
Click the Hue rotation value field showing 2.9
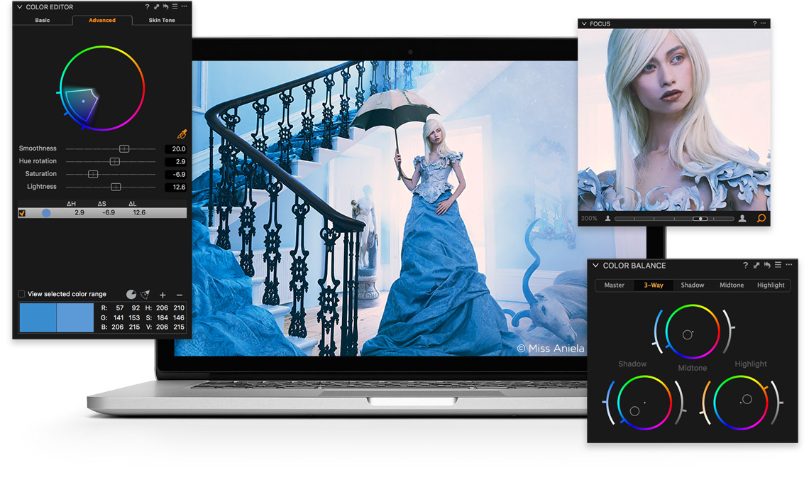click(x=175, y=161)
